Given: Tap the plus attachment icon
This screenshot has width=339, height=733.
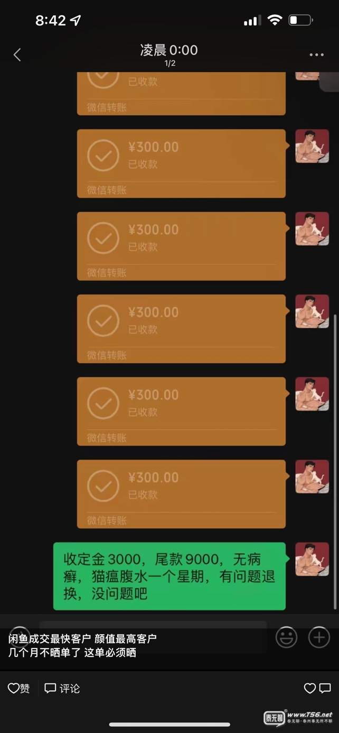Looking at the screenshot, I should point(319,637).
